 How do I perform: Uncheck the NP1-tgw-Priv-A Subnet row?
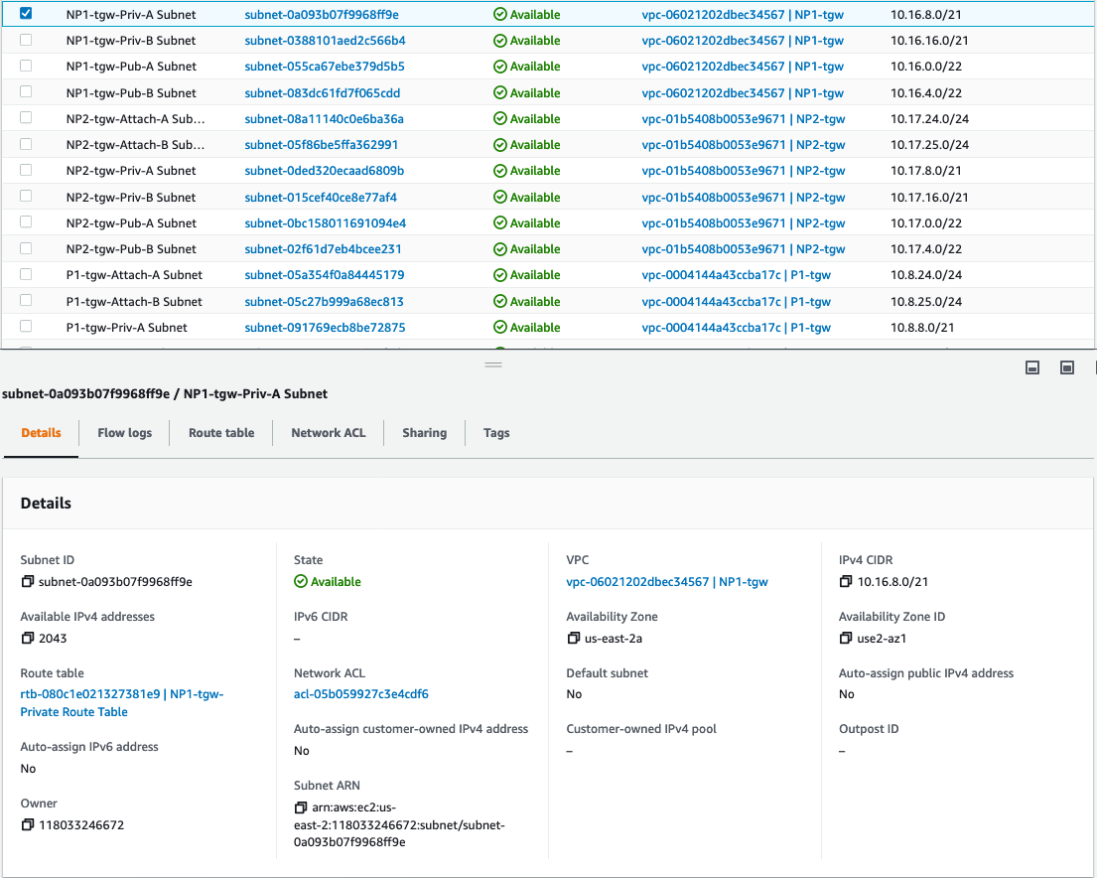tap(26, 14)
